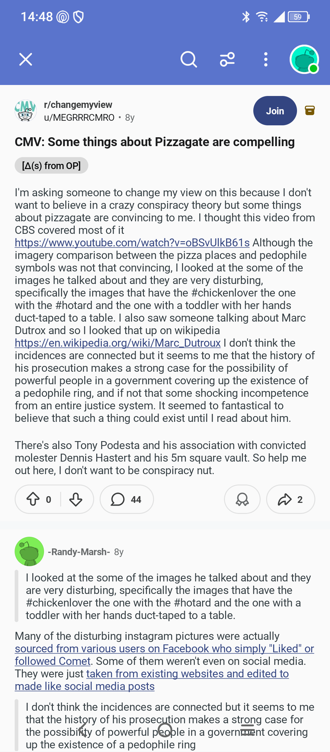
Task: Close the post with the X icon
Action: tap(26, 59)
